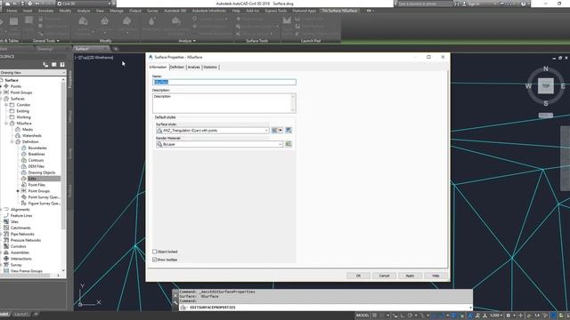
Task: Click the OK button
Action: click(x=358, y=276)
